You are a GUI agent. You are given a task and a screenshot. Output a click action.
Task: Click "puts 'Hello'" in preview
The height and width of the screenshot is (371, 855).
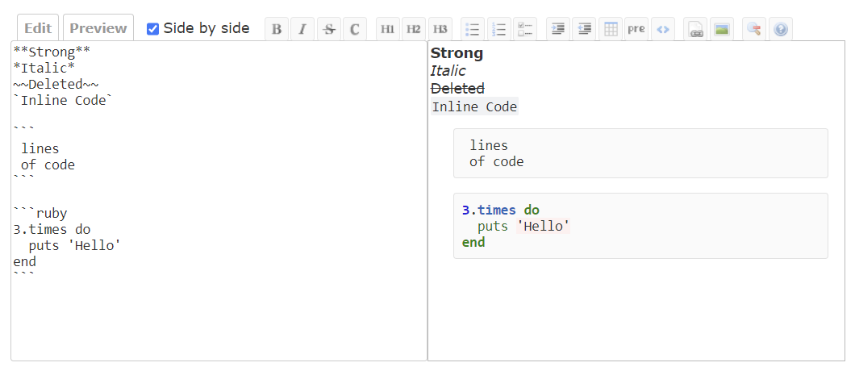[x=523, y=227]
